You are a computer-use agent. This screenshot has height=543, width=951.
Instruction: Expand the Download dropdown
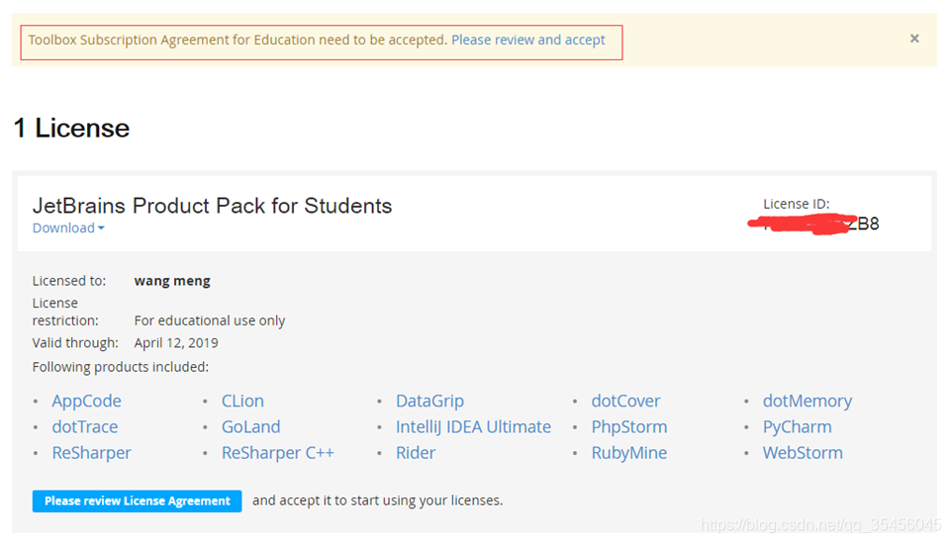(68, 227)
